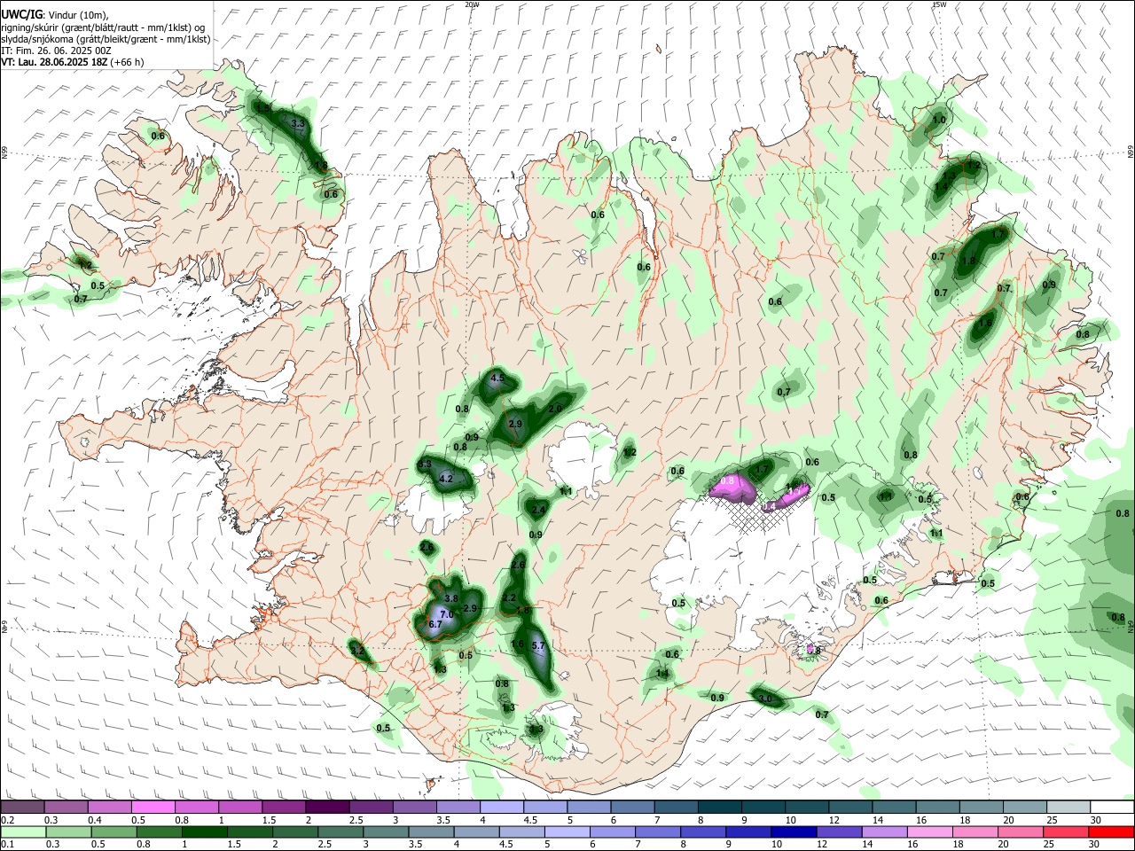Click the snow legend swatch between 0.5 and 0.8
This screenshot has width=1135, height=851.
153,808
